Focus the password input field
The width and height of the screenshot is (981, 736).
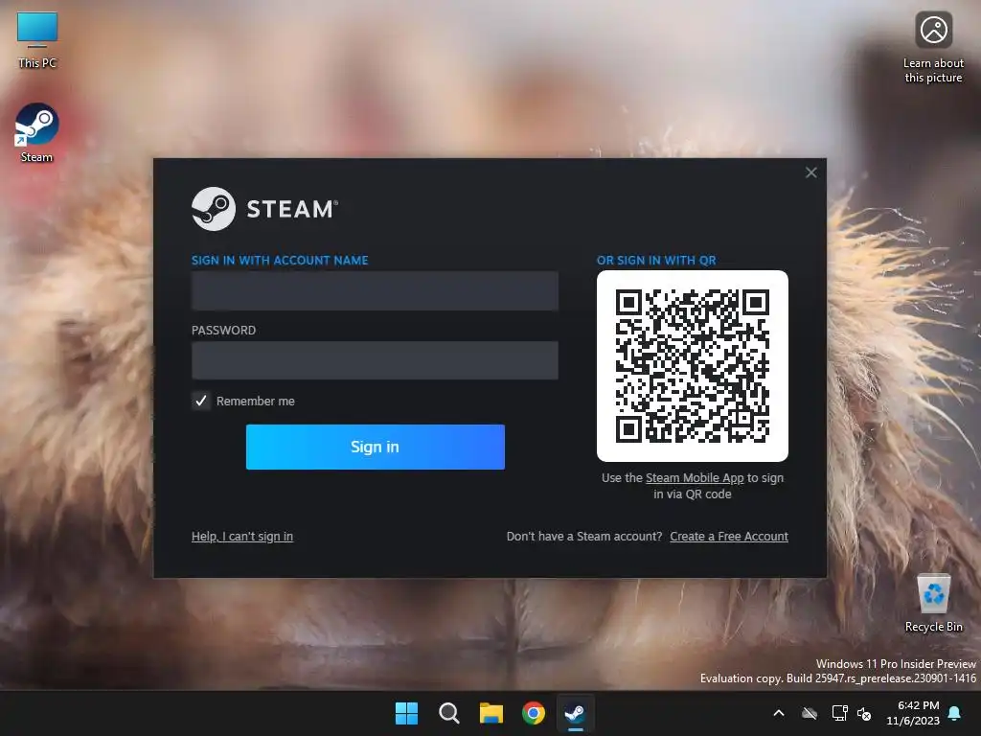coord(375,360)
